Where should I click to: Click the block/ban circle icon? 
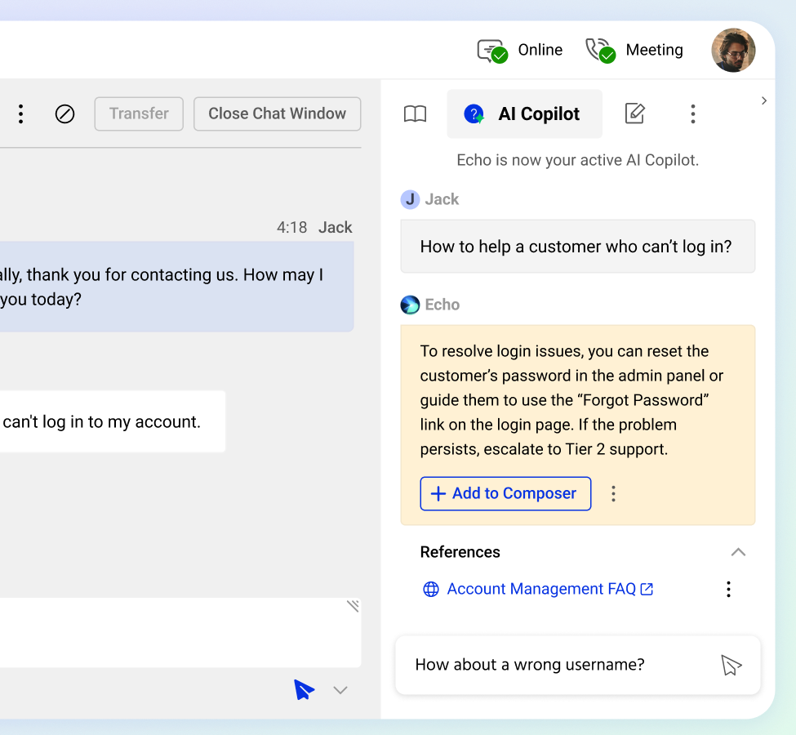(65, 114)
